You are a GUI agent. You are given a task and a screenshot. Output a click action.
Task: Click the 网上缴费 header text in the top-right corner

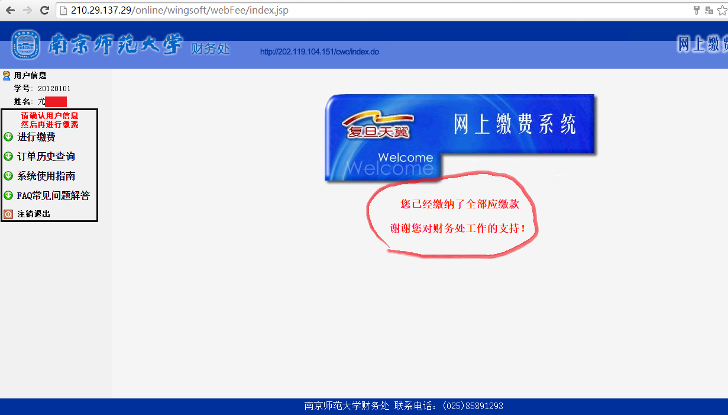click(x=703, y=44)
